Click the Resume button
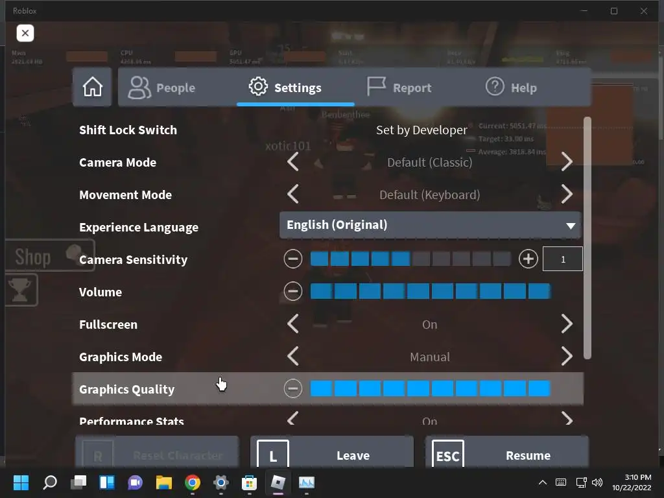Screen dimensions: 664x498 [507, 452]
